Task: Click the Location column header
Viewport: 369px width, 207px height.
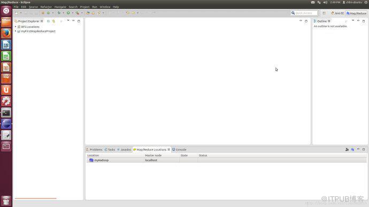Action: pos(115,155)
